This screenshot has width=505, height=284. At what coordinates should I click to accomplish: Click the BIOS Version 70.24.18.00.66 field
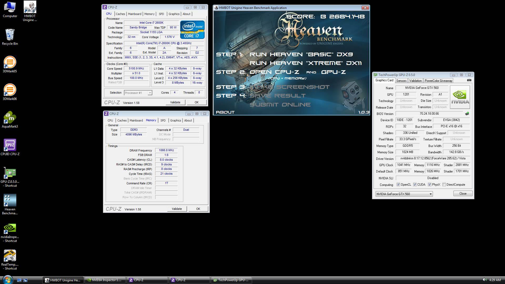pos(429,114)
